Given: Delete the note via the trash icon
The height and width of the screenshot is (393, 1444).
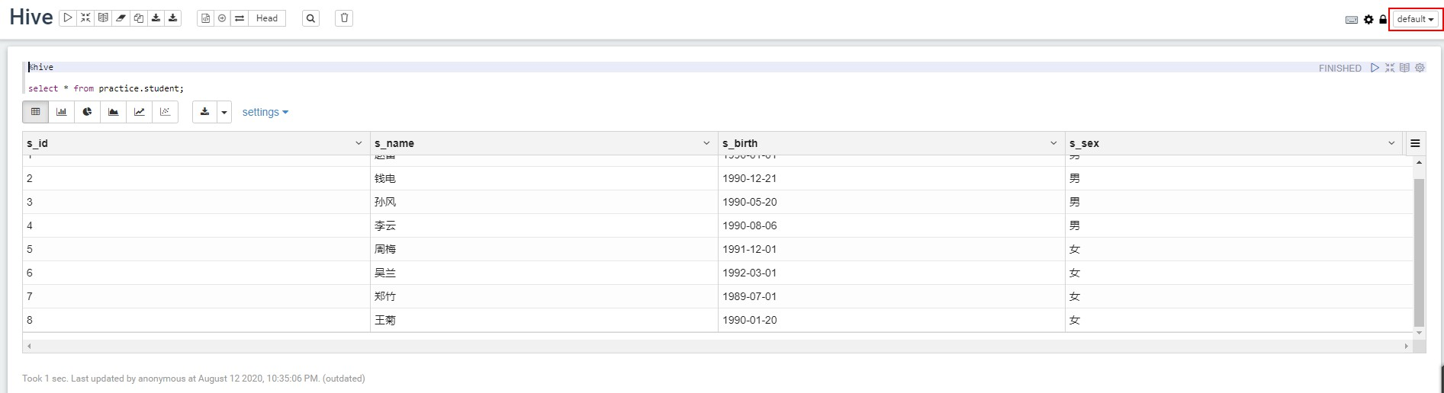Looking at the screenshot, I should (344, 18).
